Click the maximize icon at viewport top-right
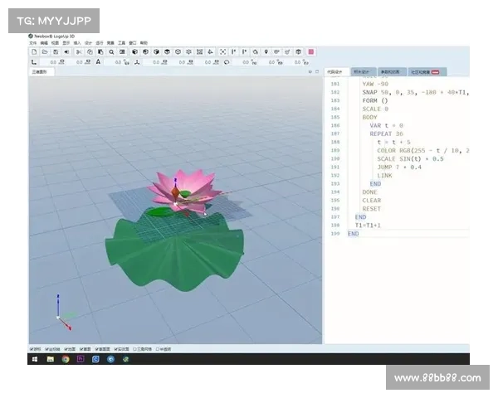The image size is (498, 398). (x=317, y=72)
